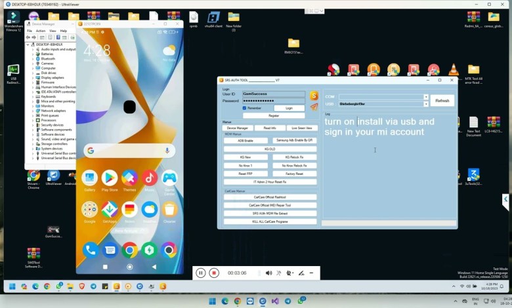Expand the System devices tree node
This screenshot has height=308, width=512.
pos(33,149)
